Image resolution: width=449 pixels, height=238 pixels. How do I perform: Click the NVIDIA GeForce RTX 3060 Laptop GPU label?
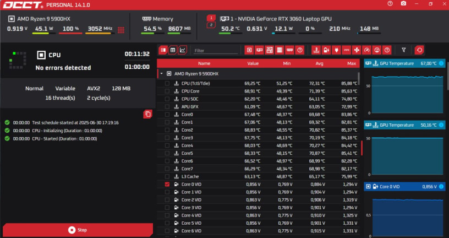click(281, 19)
